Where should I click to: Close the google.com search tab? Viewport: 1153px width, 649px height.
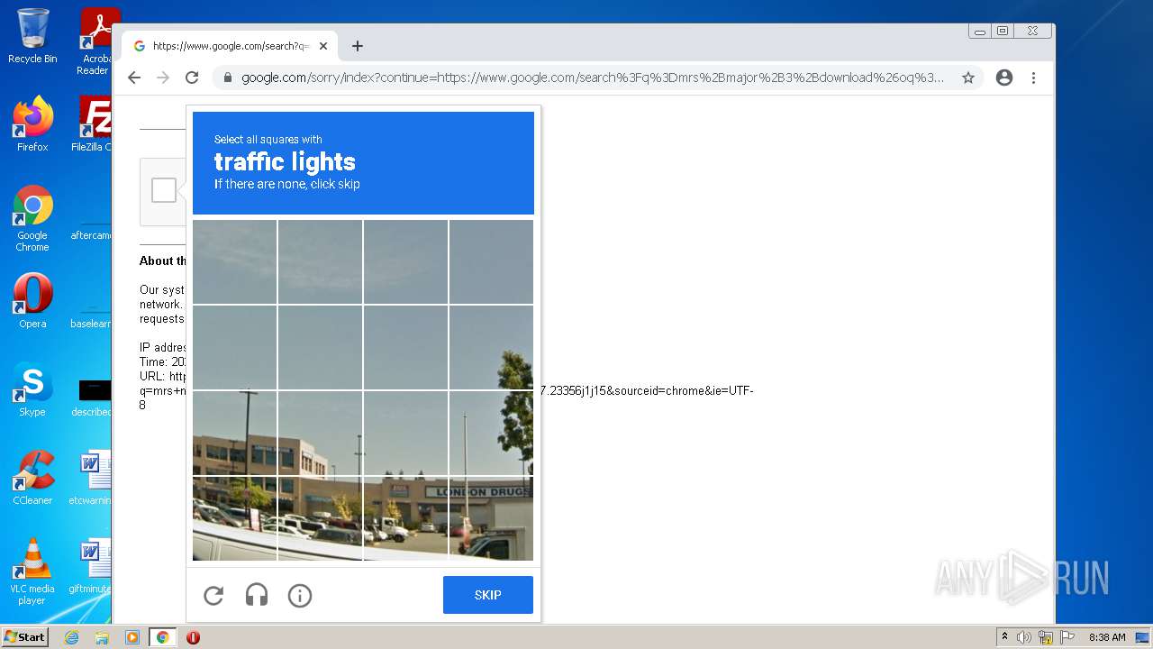323,46
